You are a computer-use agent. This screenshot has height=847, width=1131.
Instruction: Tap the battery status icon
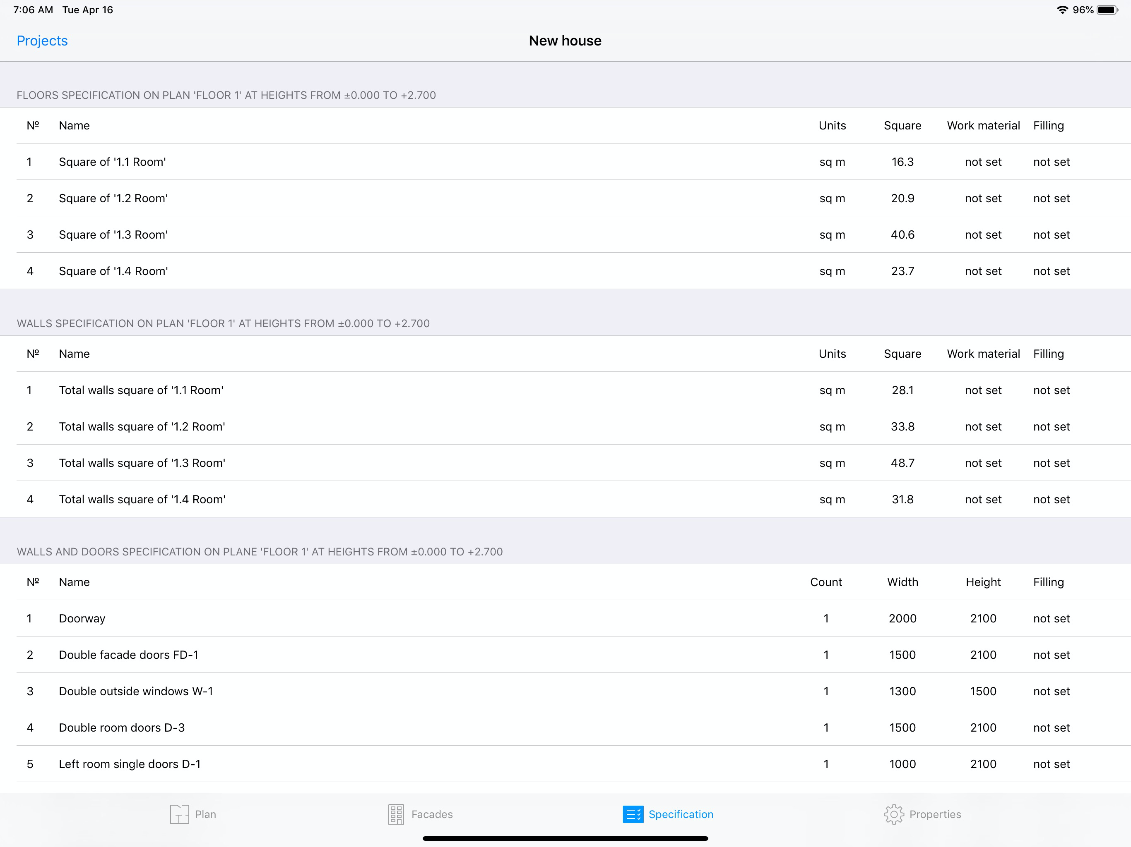tap(1107, 10)
